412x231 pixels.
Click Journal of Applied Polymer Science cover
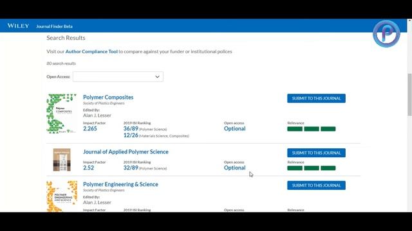62,160
